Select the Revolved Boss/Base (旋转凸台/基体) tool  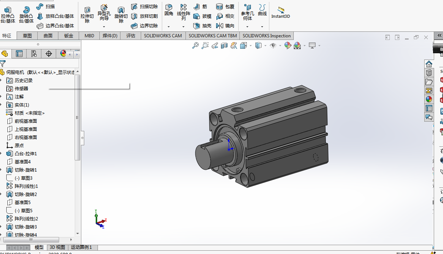pos(26,15)
